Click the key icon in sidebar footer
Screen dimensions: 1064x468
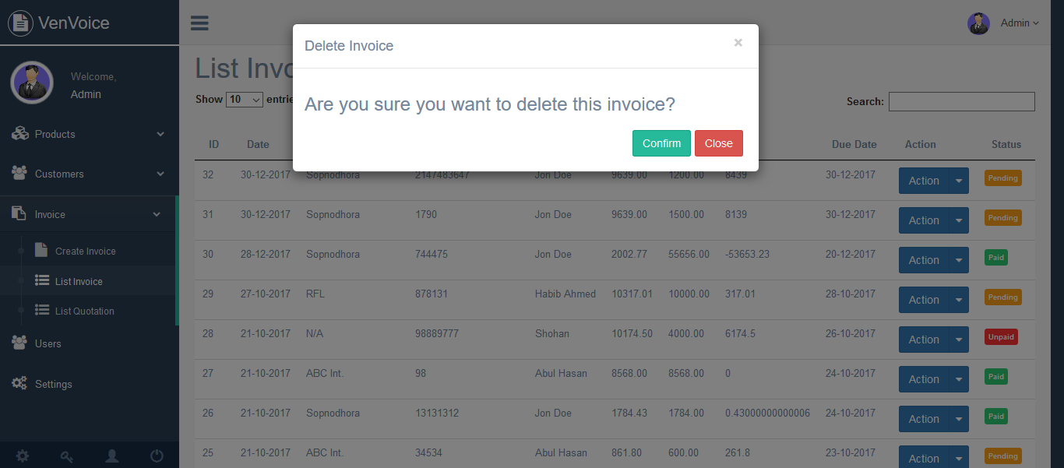[x=67, y=456]
